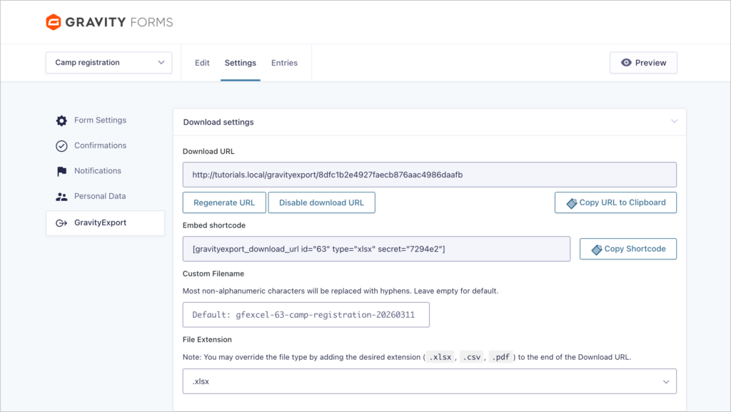Screen dimensions: 731x412
Task: Click the Gravity Forms logo icon
Action: coord(54,22)
